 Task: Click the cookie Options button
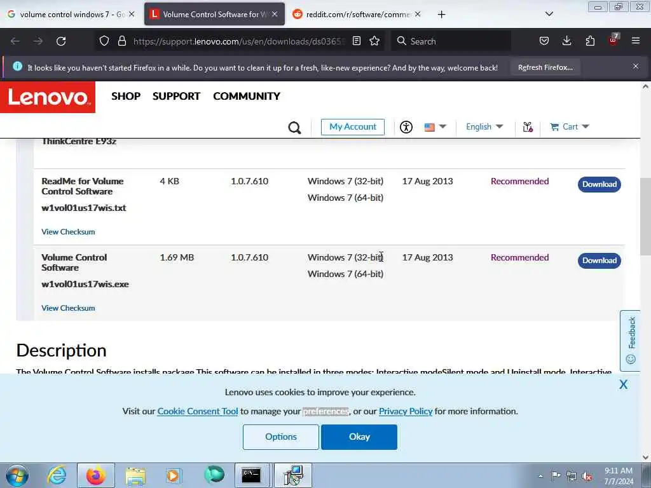tap(280, 437)
